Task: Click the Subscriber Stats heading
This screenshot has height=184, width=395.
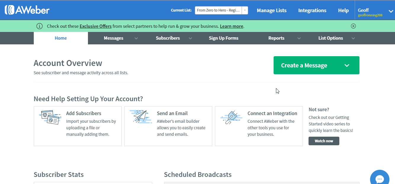Action: (x=59, y=175)
